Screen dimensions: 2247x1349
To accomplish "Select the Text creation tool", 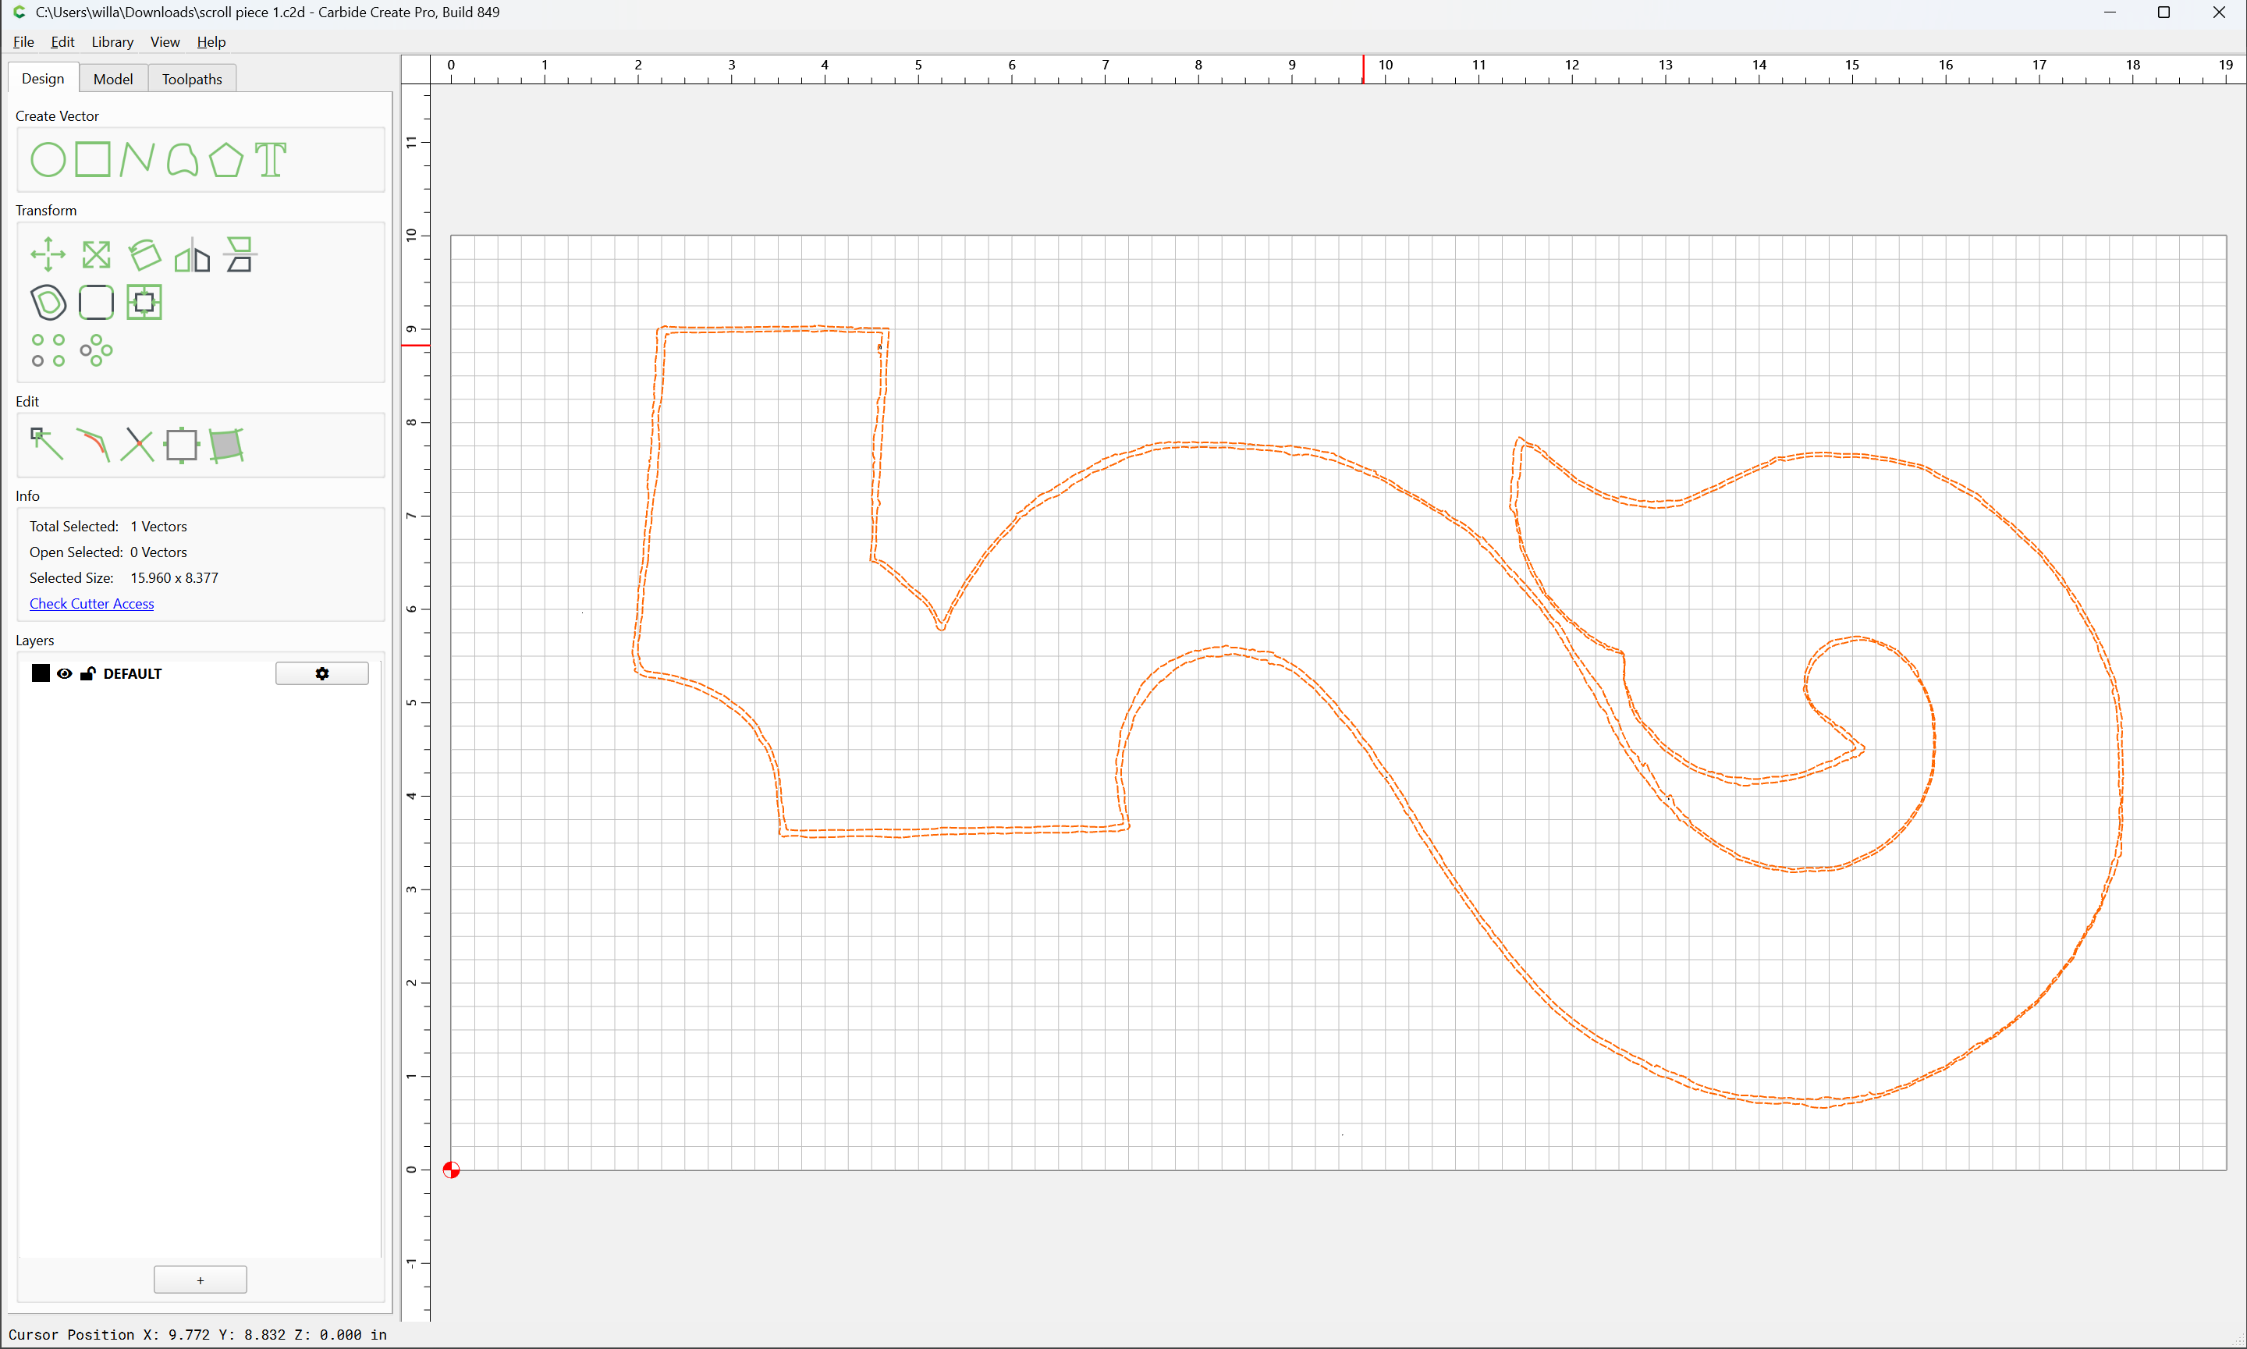I will click(271, 160).
